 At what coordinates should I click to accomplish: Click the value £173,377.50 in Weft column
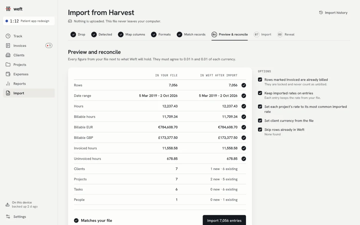[x=228, y=138]
